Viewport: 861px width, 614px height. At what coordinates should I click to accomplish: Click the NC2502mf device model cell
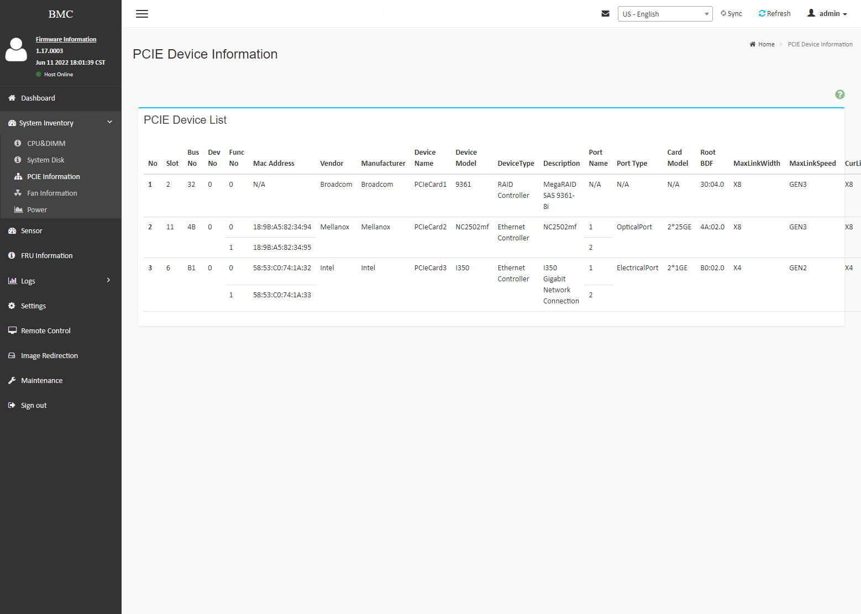coord(472,227)
